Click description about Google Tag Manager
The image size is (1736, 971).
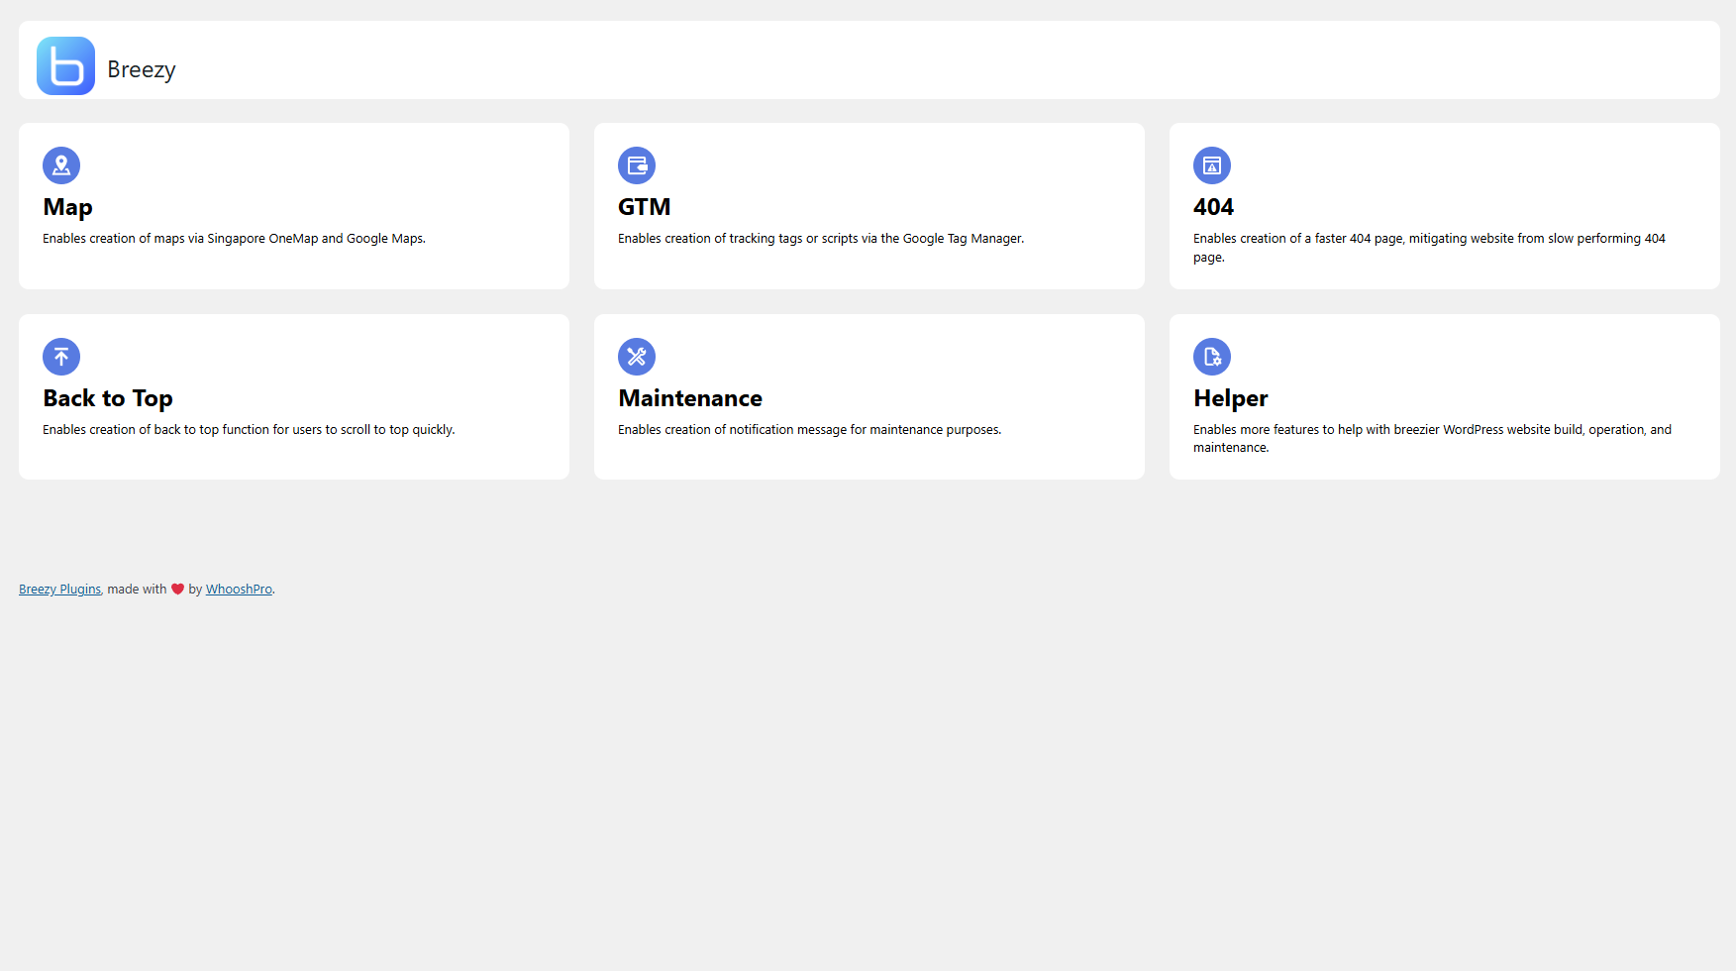click(821, 239)
